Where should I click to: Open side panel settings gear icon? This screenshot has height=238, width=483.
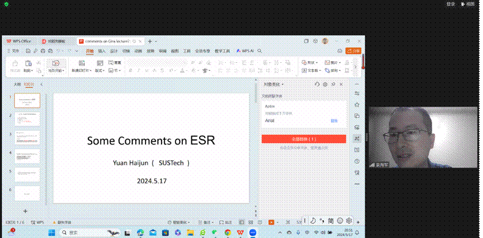325,84
